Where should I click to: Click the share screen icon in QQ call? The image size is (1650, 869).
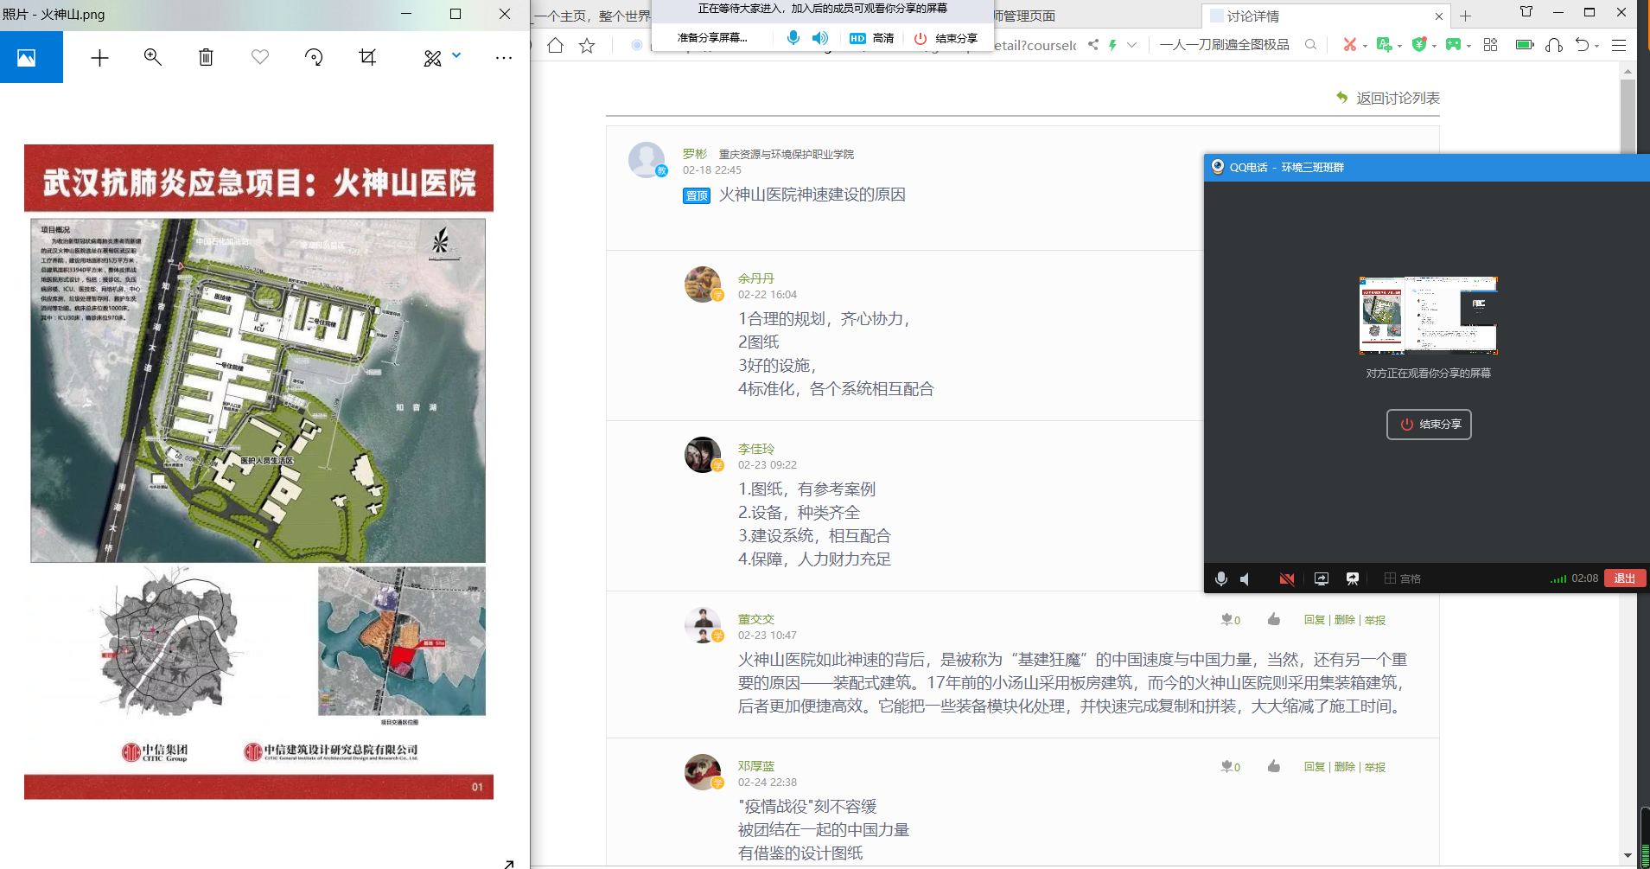click(x=1322, y=578)
